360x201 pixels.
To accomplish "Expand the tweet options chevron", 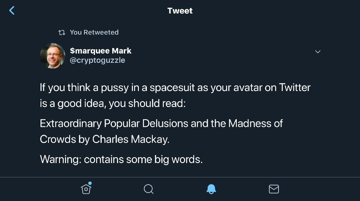I will pyautogui.click(x=318, y=51).
